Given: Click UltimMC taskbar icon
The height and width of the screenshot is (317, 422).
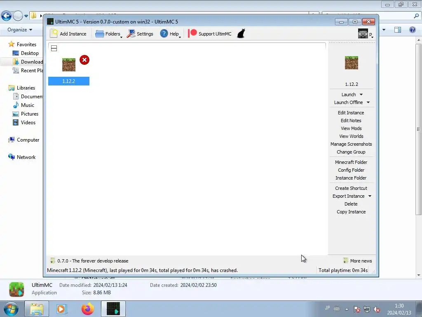Looking at the screenshot, I should pos(113,309).
